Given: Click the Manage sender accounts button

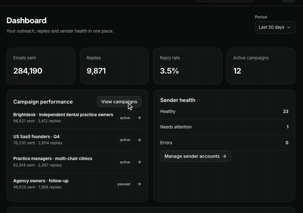Looking at the screenshot, I should (195, 156).
